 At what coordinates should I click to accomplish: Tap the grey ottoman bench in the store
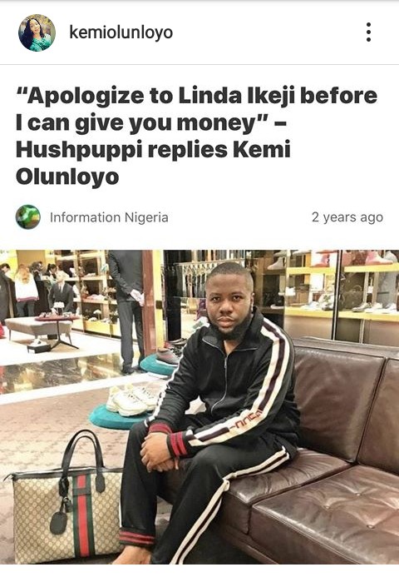point(38,326)
